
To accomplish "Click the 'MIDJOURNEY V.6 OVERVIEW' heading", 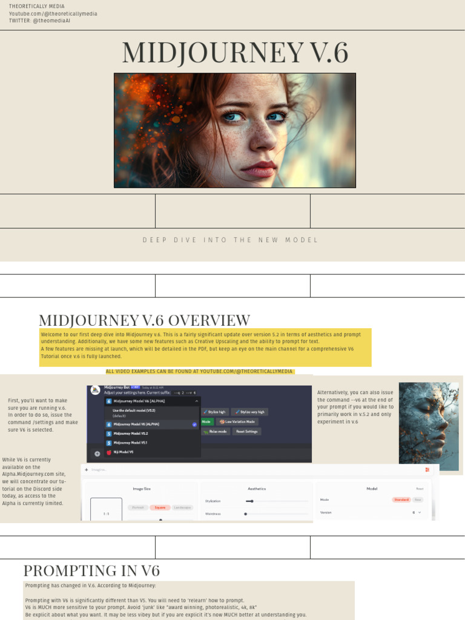I will pos(144,320).
